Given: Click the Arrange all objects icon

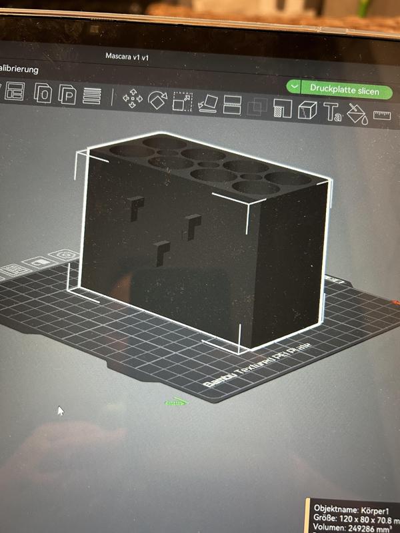Looking at the screenshot, I should [15, 91].
